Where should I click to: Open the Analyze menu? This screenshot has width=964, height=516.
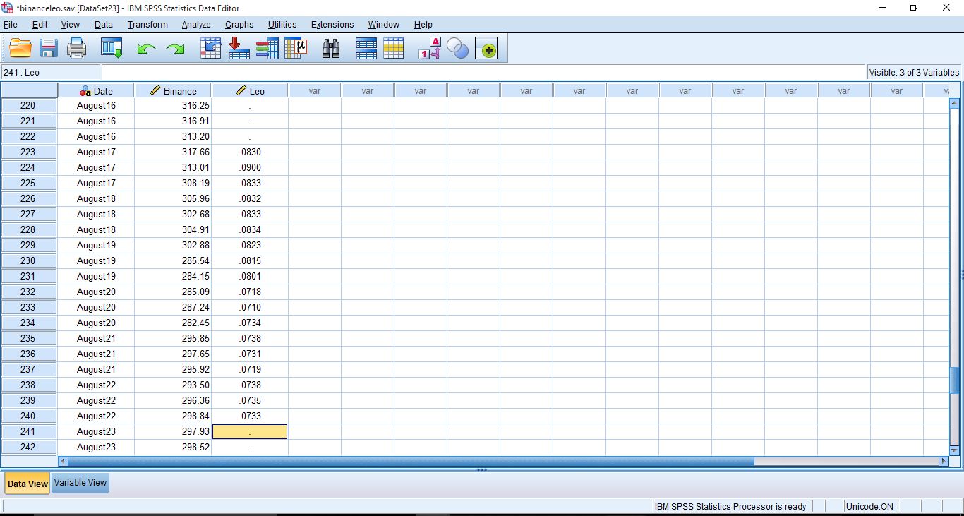(196, 24)
